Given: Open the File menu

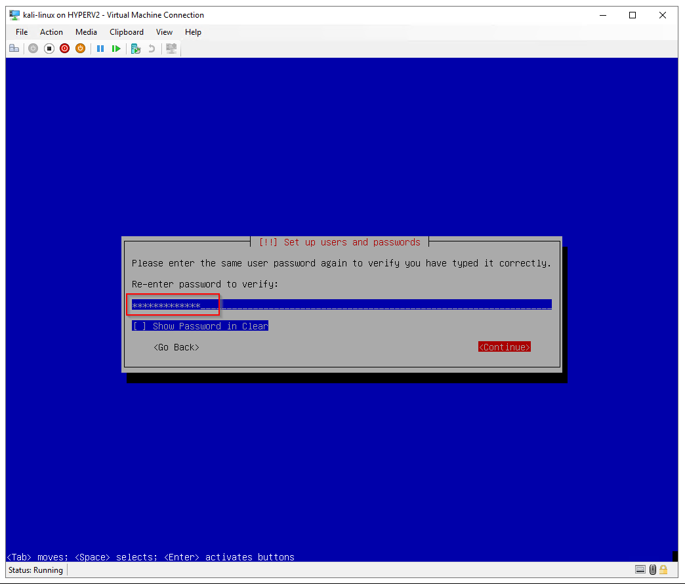Looking at the screenshot, I should tap(22, 32).
